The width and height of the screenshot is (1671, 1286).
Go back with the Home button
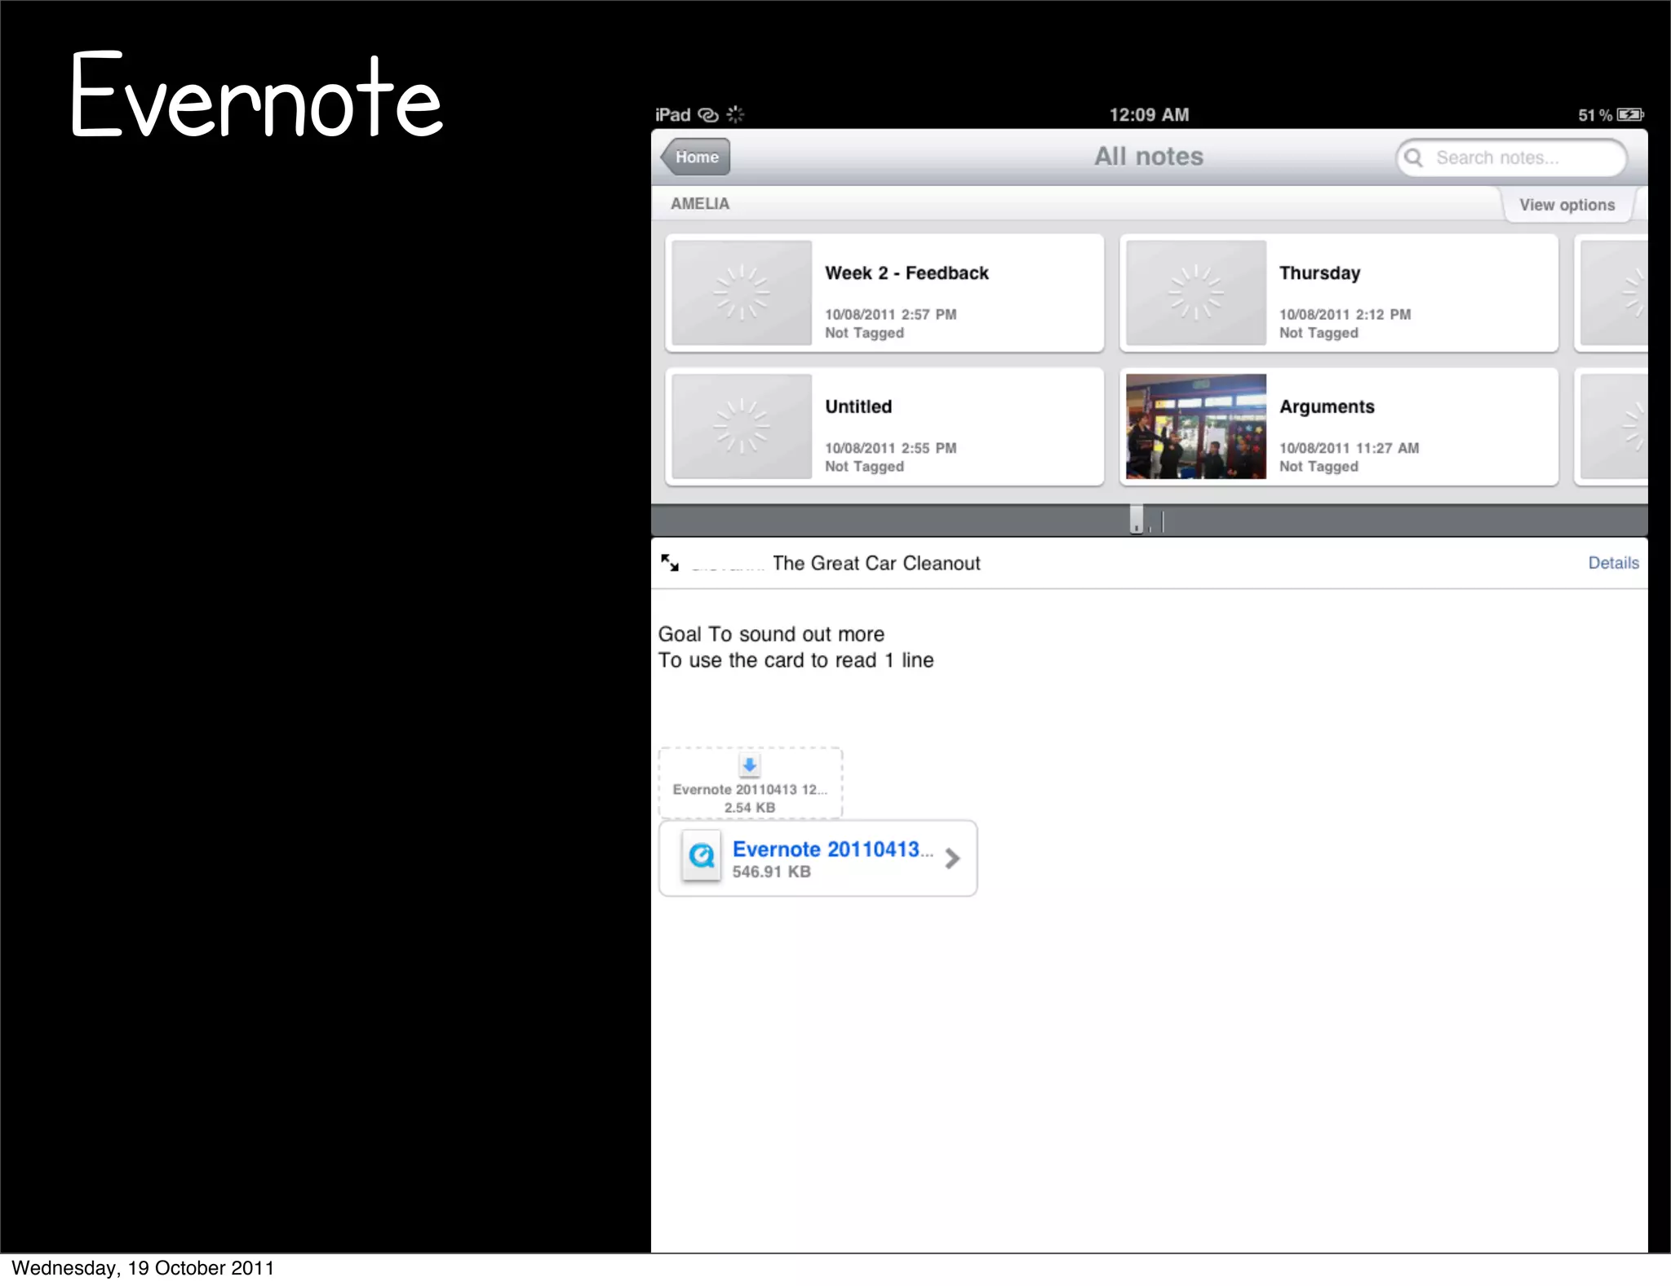coord(695,157)
